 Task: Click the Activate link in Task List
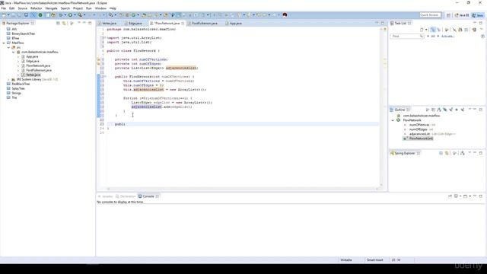click(x=447, y=37)
